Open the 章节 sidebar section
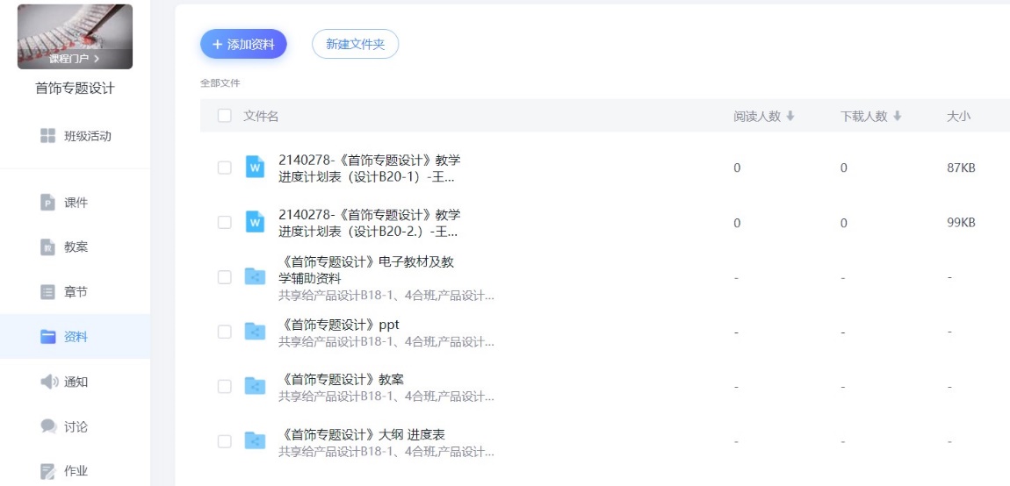This screenshot has height=486, width=1010. (x=75, y=292)
